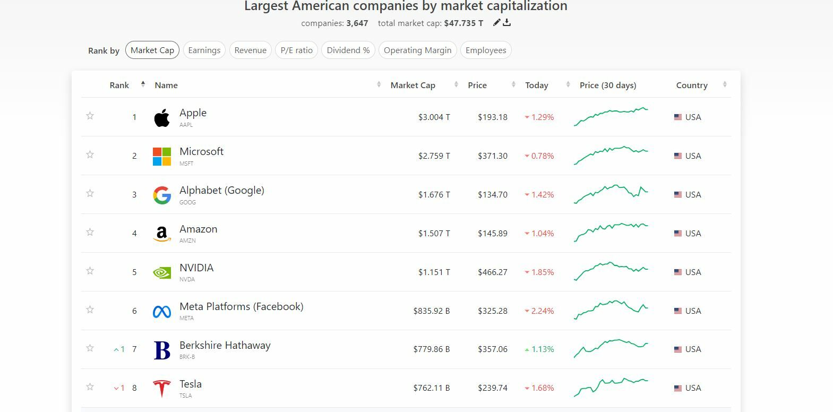Sort by Country column arrows
The width and height of the screenshot is (833, 412).
click(725, 85)
